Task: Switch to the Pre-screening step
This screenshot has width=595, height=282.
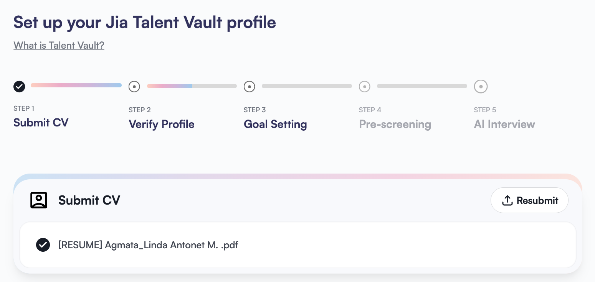Action: click(395, 124)
